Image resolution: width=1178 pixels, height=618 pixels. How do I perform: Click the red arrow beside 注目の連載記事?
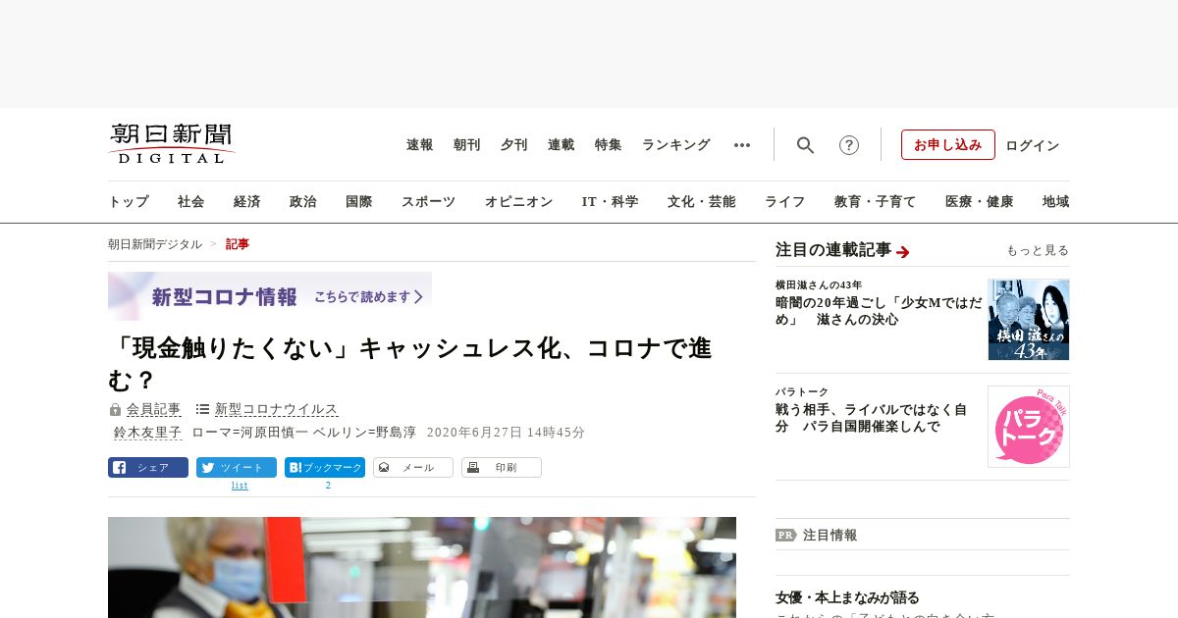[x=903, y=252]
